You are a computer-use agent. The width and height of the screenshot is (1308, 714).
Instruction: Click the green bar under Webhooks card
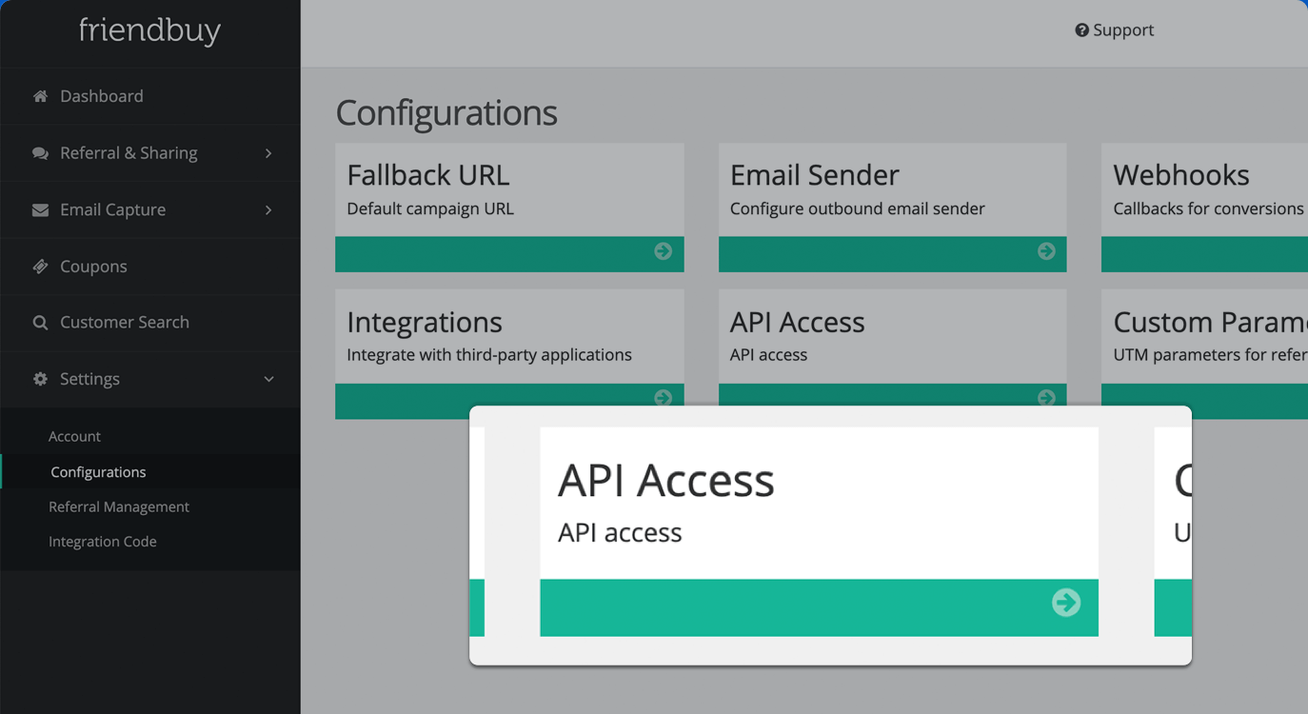coord(1204,254)
